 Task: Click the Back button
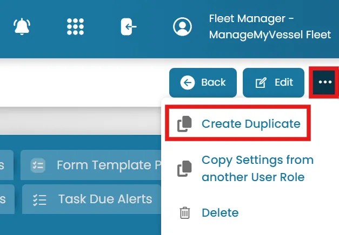tap(203, 82)
